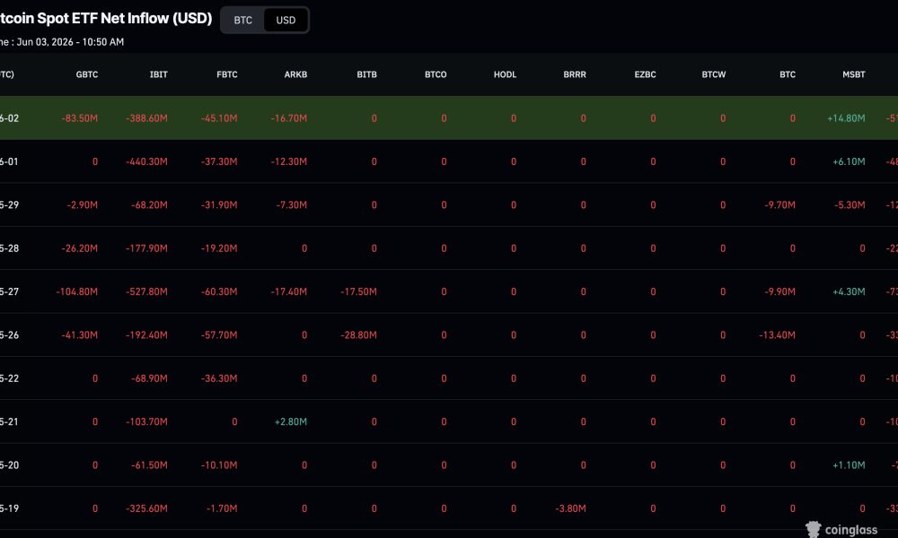Image resolution: width=898 pixels, height=538 pixels.
Task: Select the -60.30M FBTC value
Action: pos(219,291)
